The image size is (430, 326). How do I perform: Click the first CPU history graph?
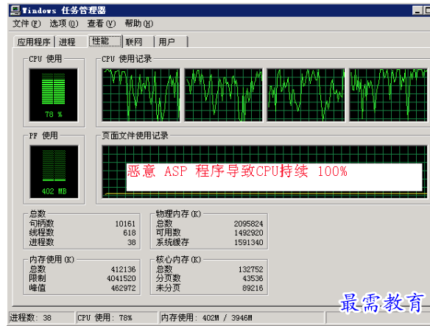pos(141,95)
